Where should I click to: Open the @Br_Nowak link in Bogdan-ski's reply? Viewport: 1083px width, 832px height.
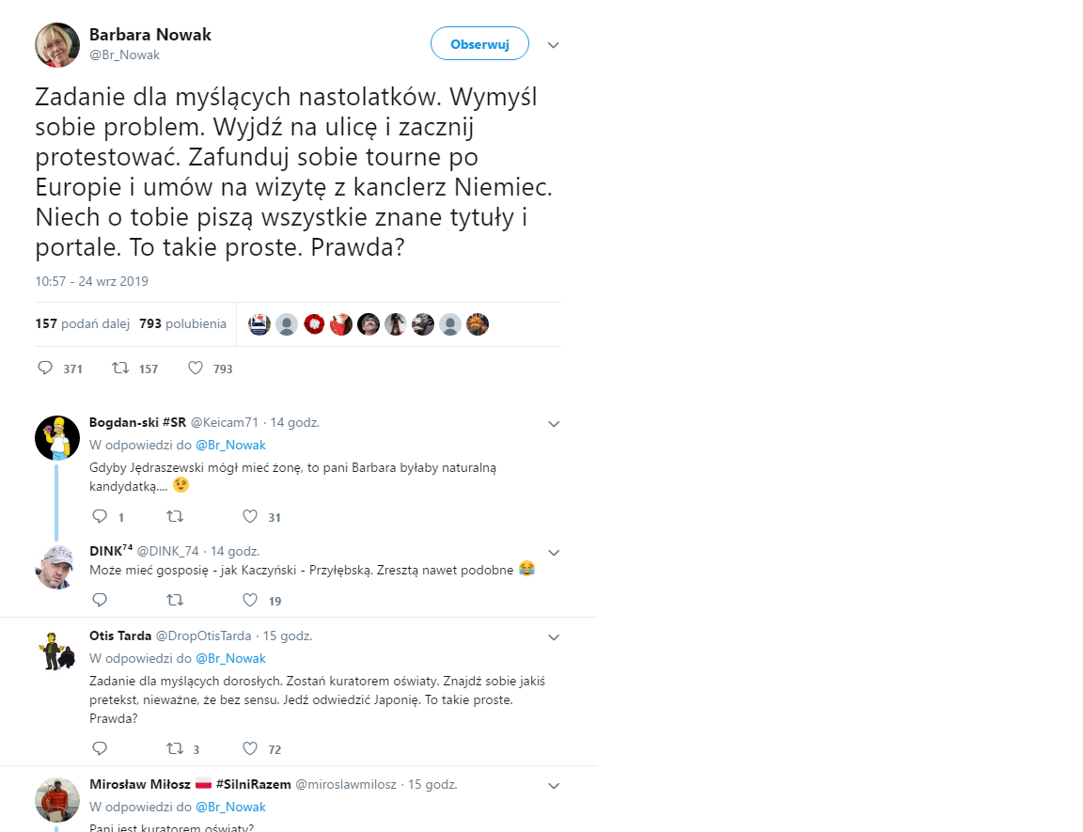pos(230,445)
